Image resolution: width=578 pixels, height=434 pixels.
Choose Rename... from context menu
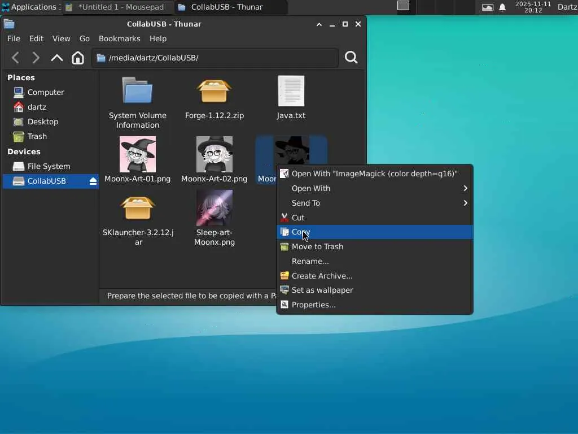(375, 261)
